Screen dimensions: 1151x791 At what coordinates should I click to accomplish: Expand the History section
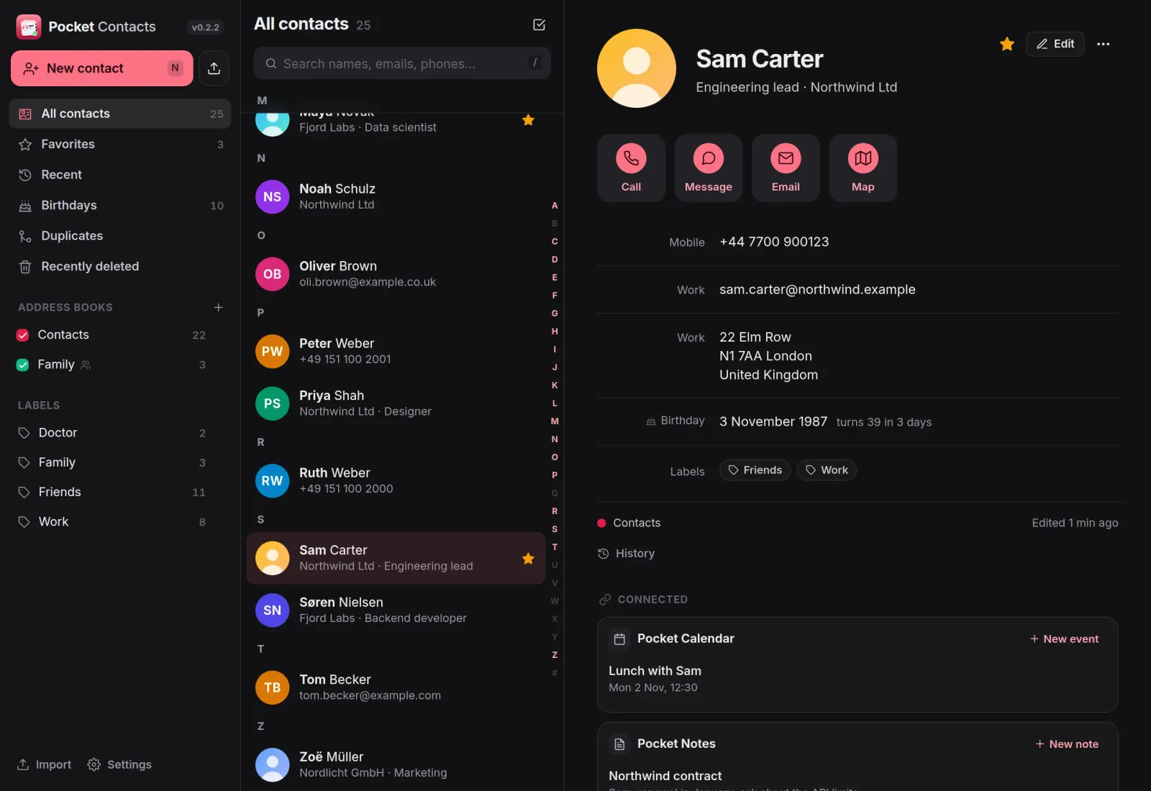tap(627, 553)
